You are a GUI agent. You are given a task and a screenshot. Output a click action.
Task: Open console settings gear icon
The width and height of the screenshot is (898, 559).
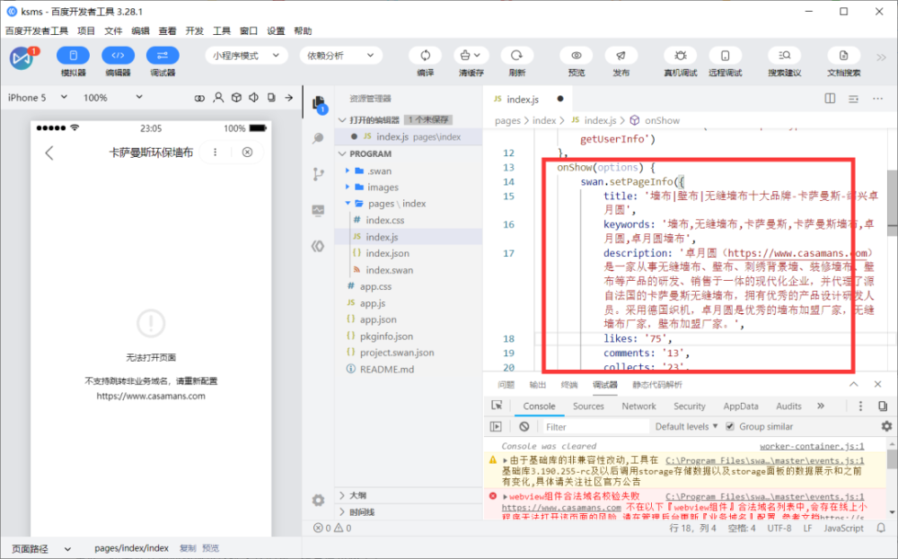tap(886, 426)
